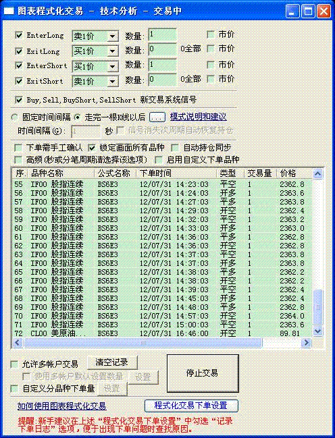The width and height of the screenshot is (335, 438).
Task: Toggle 锁定画面所有品种 checkbox
Action: pos(91,148)
